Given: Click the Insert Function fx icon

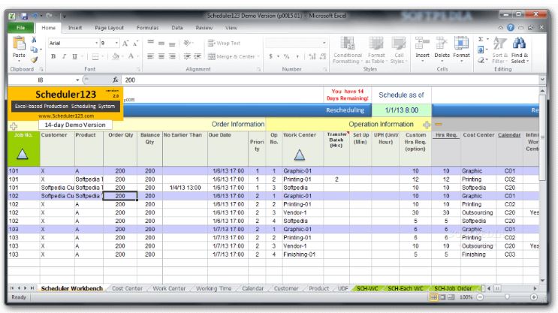Looking at the screenshot, I should 116,80.
